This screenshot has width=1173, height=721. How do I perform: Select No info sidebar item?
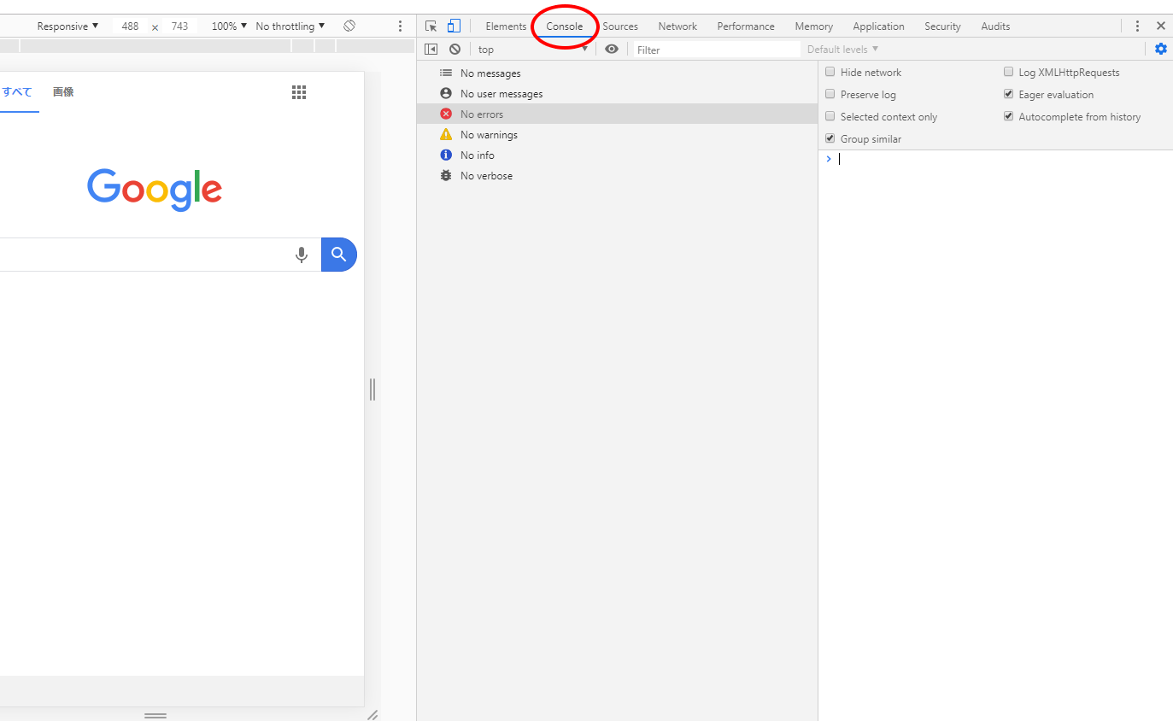617,155
